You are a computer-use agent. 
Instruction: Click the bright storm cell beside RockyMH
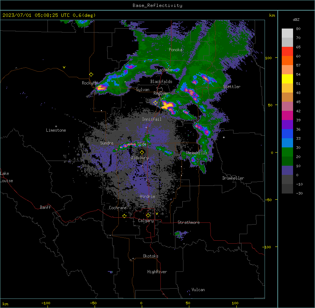(x=101, y=88)
